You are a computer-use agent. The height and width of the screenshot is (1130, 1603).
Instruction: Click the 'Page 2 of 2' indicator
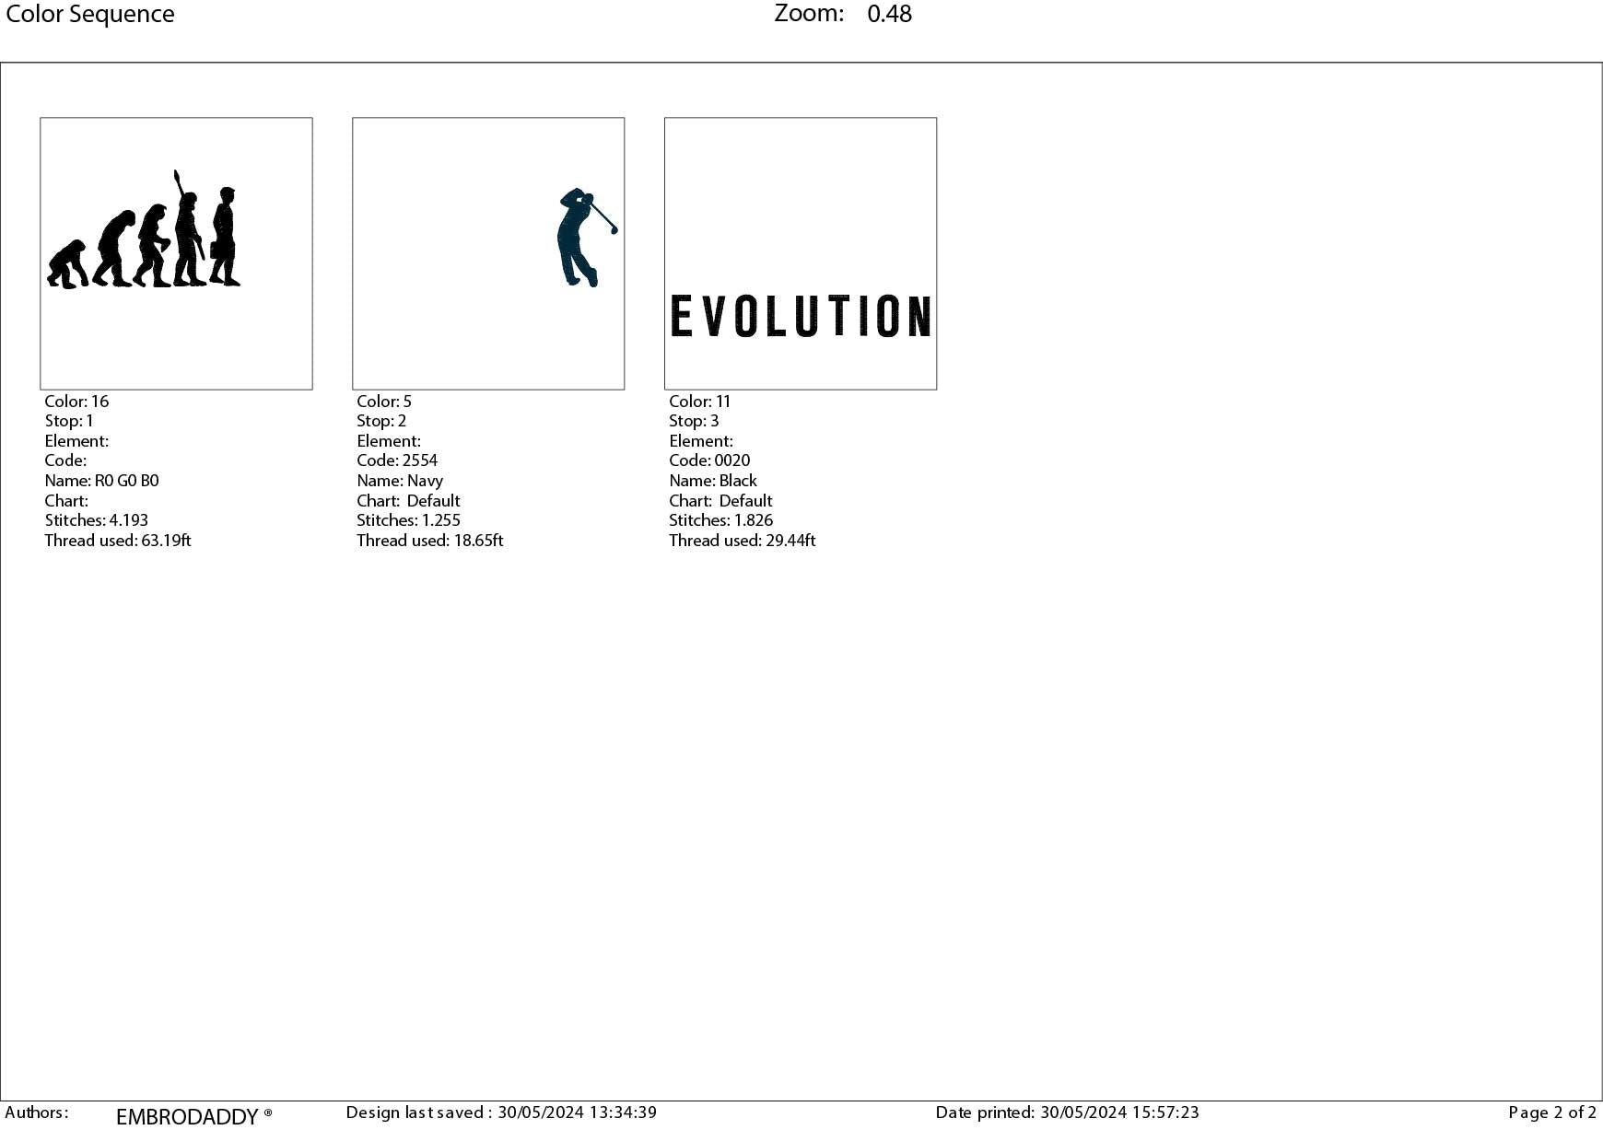click(1551, 1113)
